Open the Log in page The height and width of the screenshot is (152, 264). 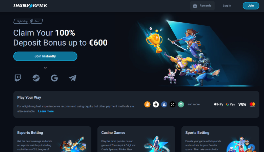[x=227, y=6]
